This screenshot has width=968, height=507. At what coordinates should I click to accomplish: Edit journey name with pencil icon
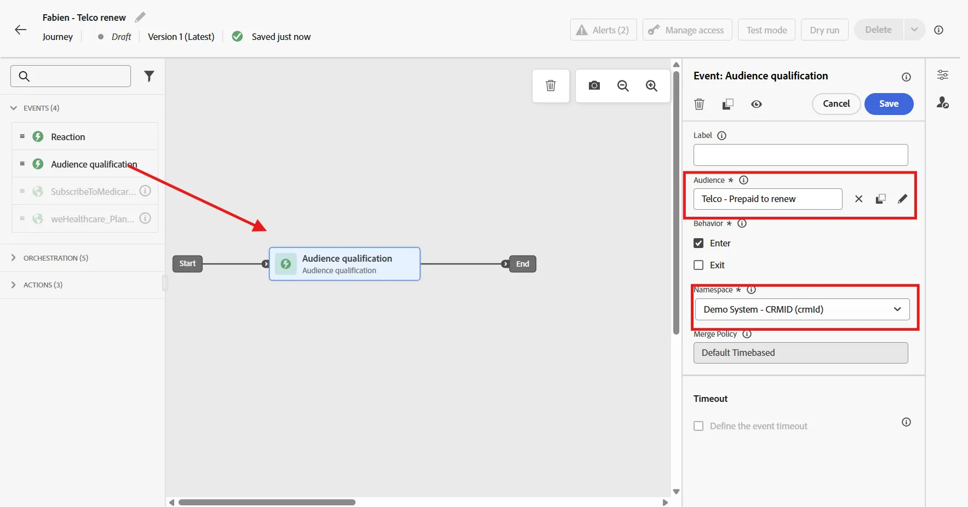pyautogui.click(x=140, y=17)
